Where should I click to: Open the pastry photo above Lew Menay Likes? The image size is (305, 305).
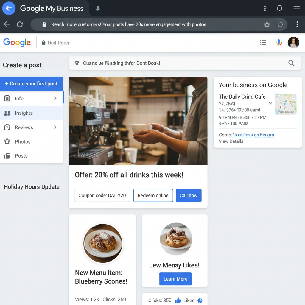pos(176,239)
